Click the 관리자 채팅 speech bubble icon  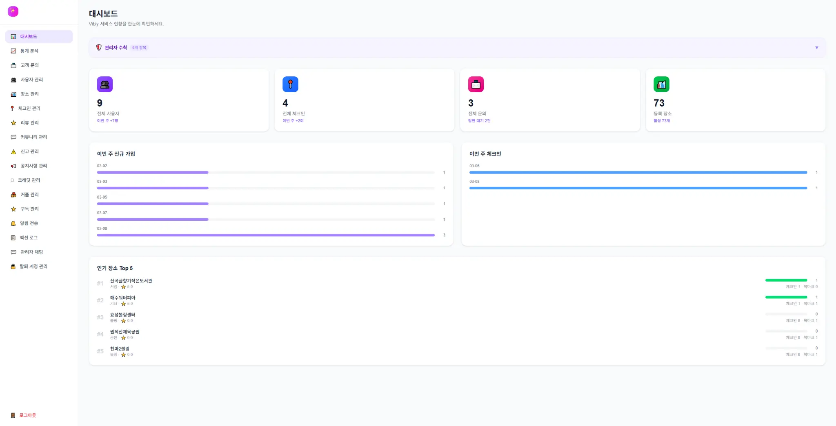click(13, 252)
